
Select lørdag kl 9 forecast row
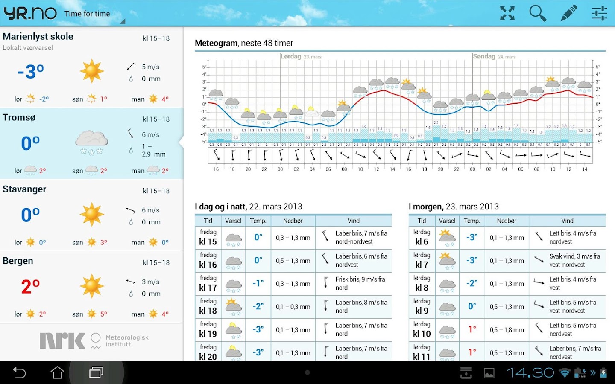[x=507, y=307]
